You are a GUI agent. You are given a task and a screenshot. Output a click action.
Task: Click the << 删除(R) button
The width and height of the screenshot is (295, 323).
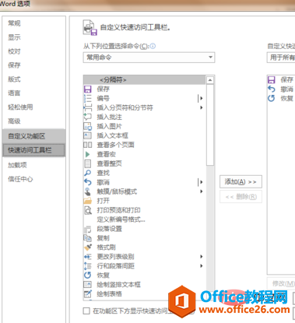coord(241,197)
